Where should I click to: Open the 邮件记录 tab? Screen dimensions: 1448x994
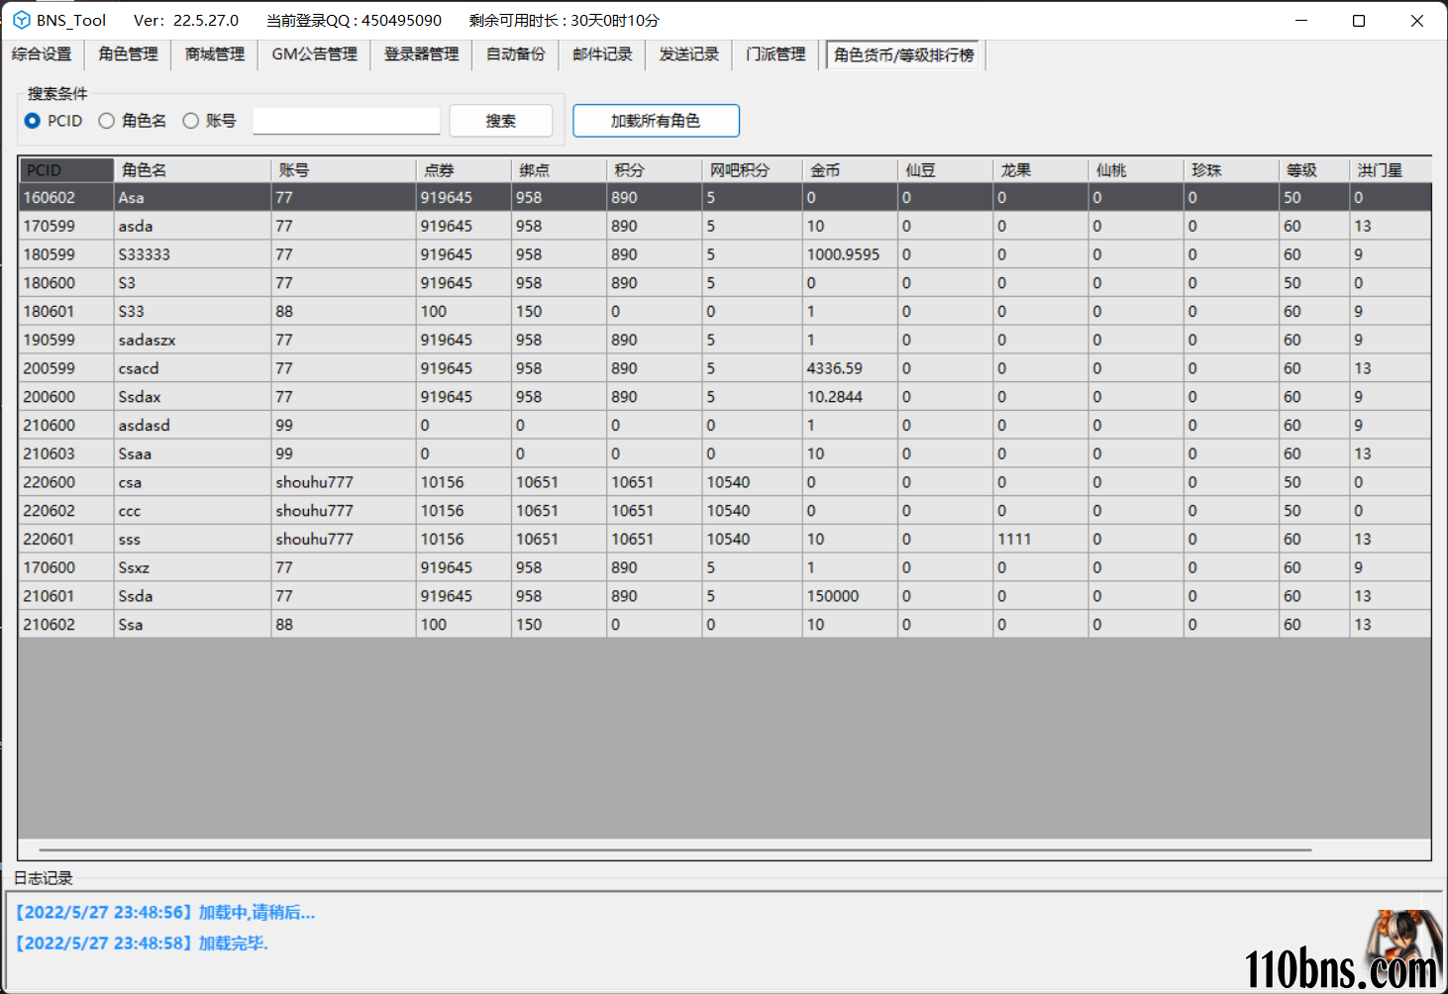point(602,54)
